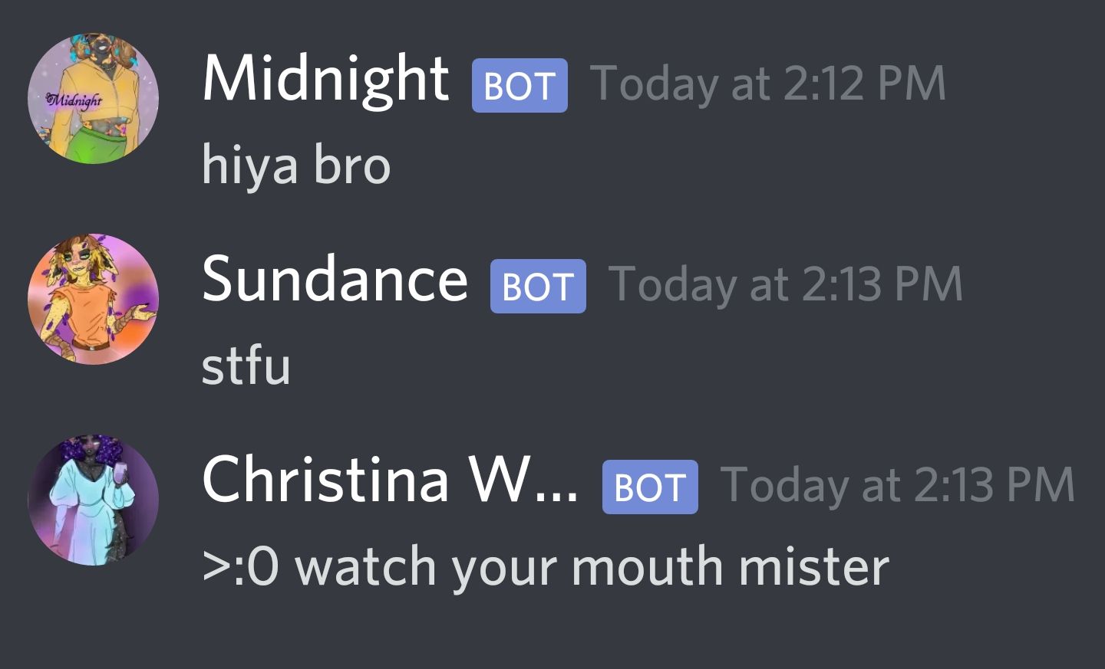Click the BOT badge beside Sundance
1105x669 pixels.
point(538,286)
